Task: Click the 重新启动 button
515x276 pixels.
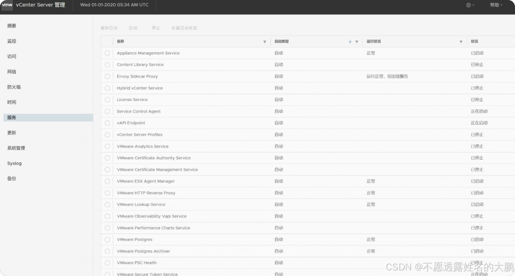Action: click(109, 28)
